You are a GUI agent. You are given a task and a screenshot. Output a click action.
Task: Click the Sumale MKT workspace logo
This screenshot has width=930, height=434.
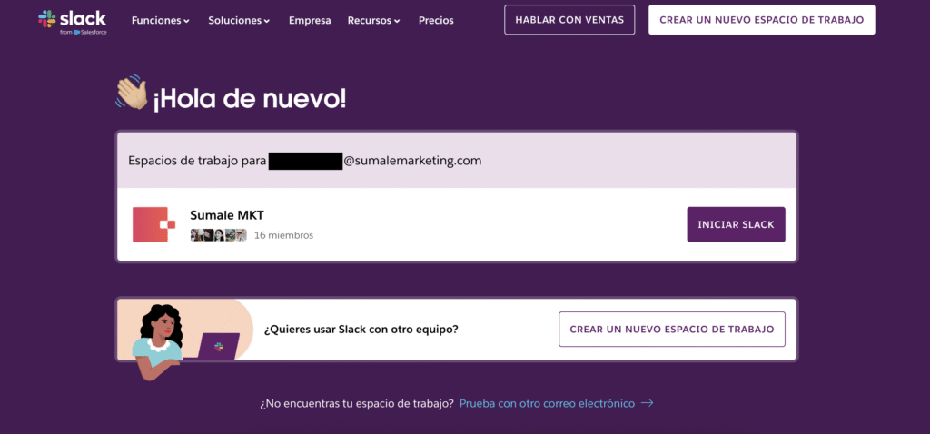point(153,224)
